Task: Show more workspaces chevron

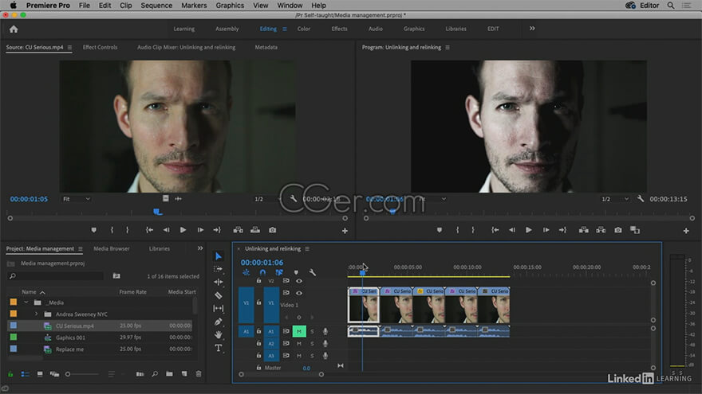Action: [x=532, y=29]
